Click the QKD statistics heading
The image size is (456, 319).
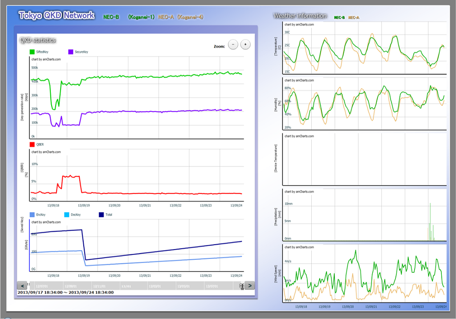[x=37, y=40]
